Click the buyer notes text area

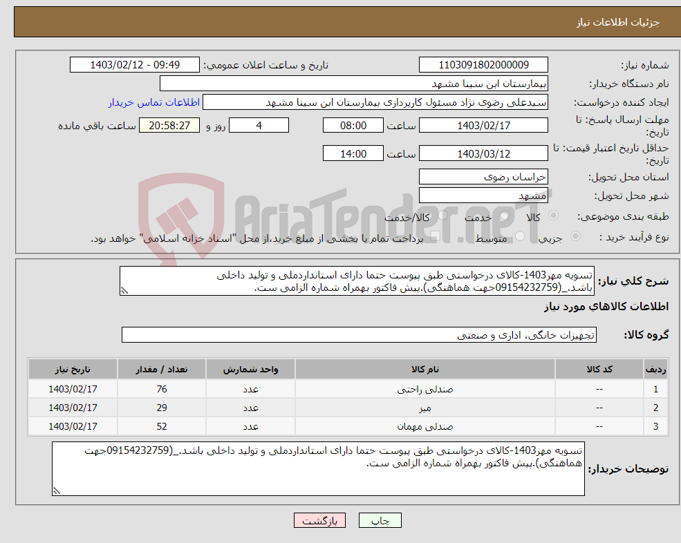(x=318, y=469)
